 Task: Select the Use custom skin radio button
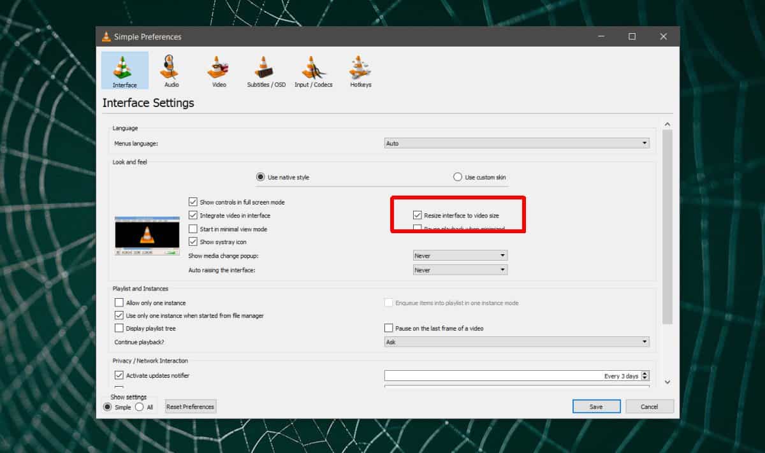tap(457, 176)
